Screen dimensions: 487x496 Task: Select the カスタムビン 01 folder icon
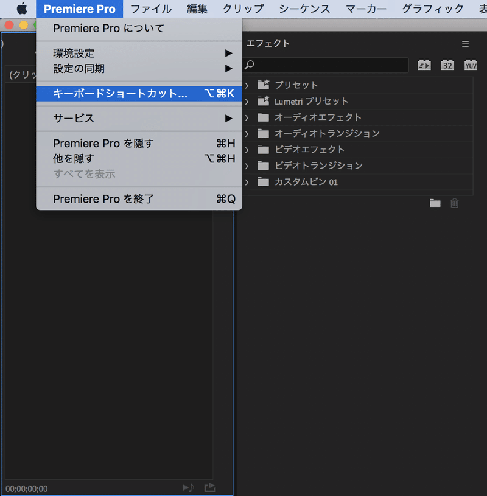pyautogui.click(x=263, y=182)
